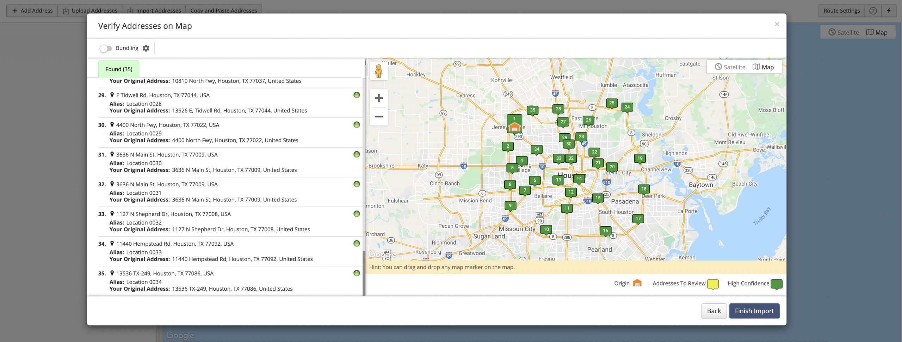
Task: Click pin icon for 4400 North Fwy
Action: coord(112,125)
